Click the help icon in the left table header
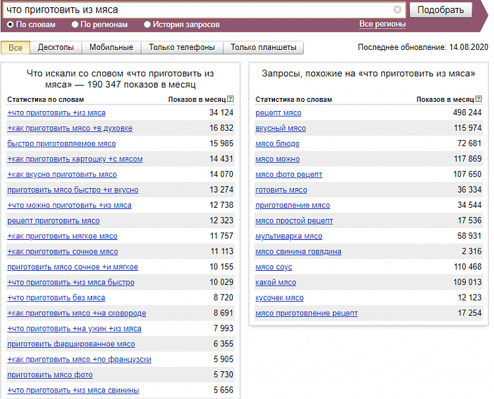This screenshot has width=494, height=399. 230,99
